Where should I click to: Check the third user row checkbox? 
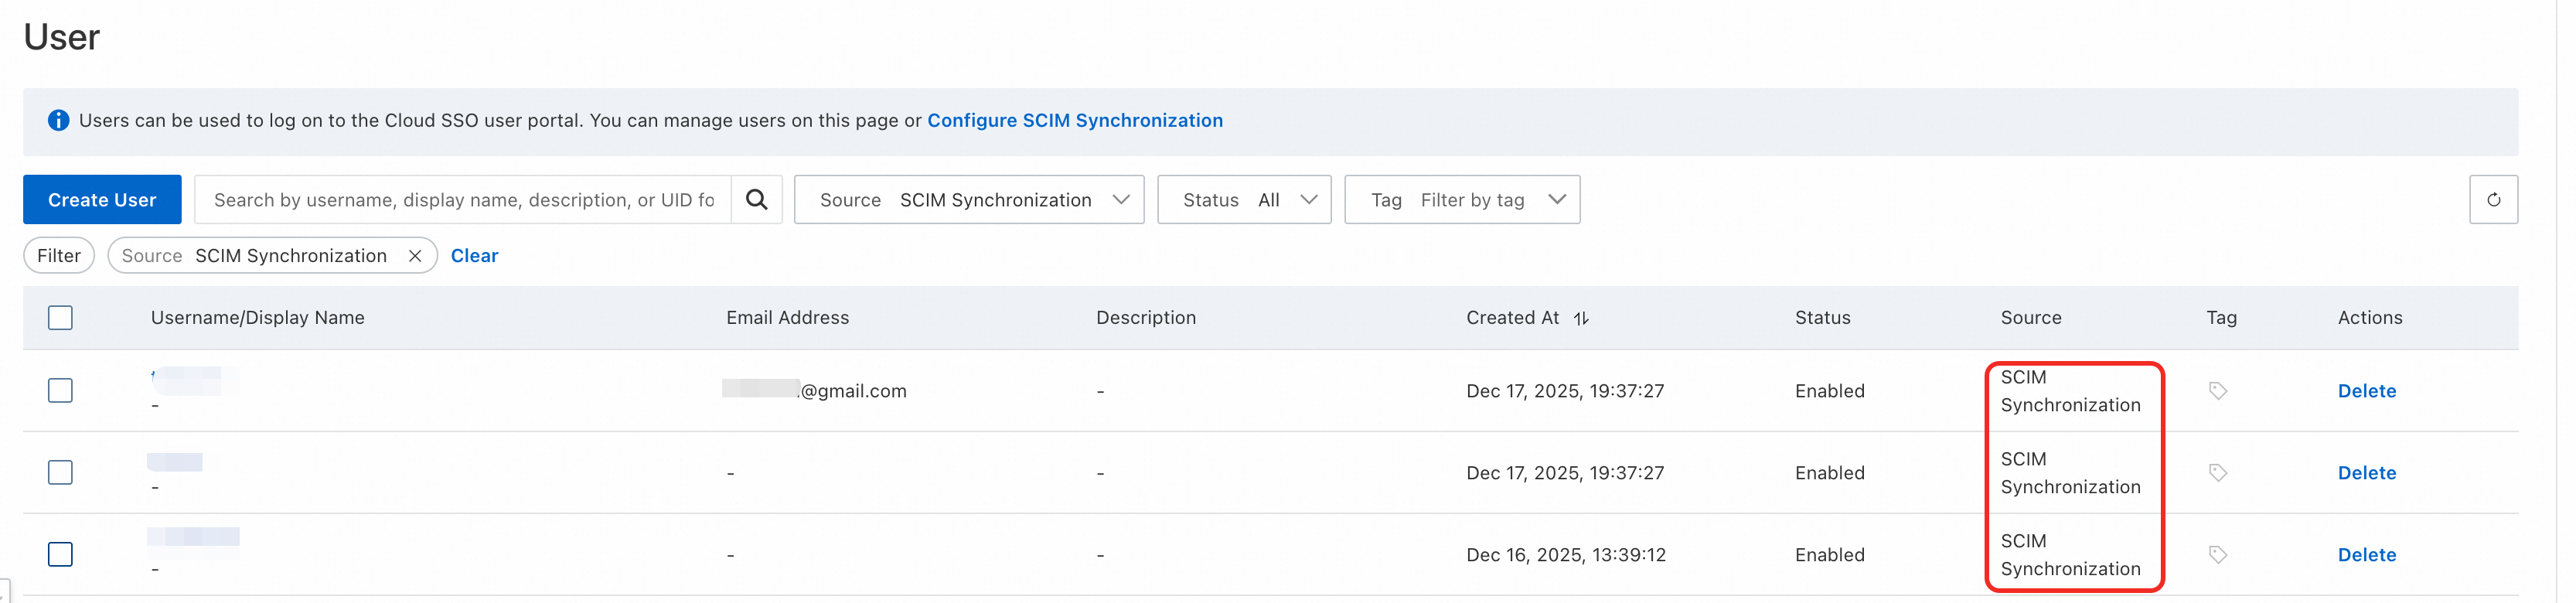tap(61, 555)
